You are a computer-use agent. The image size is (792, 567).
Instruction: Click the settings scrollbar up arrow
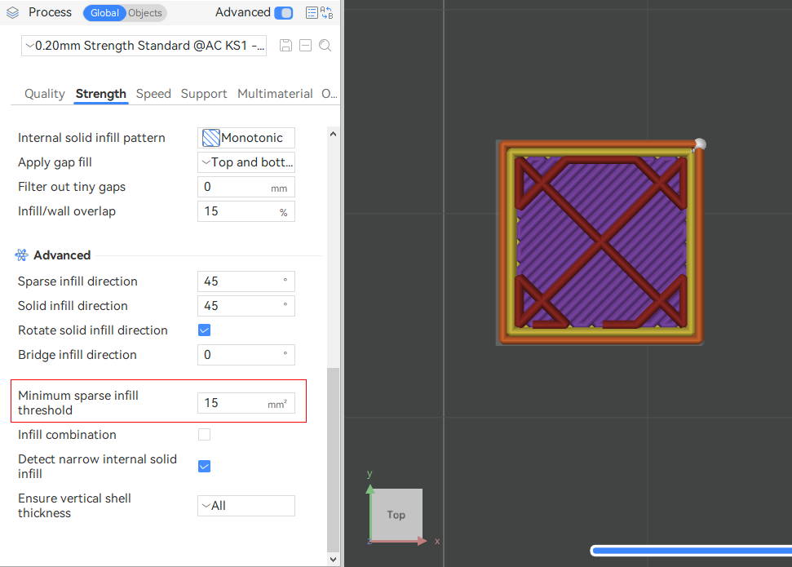pyautogui.click(x=333, y=134)
